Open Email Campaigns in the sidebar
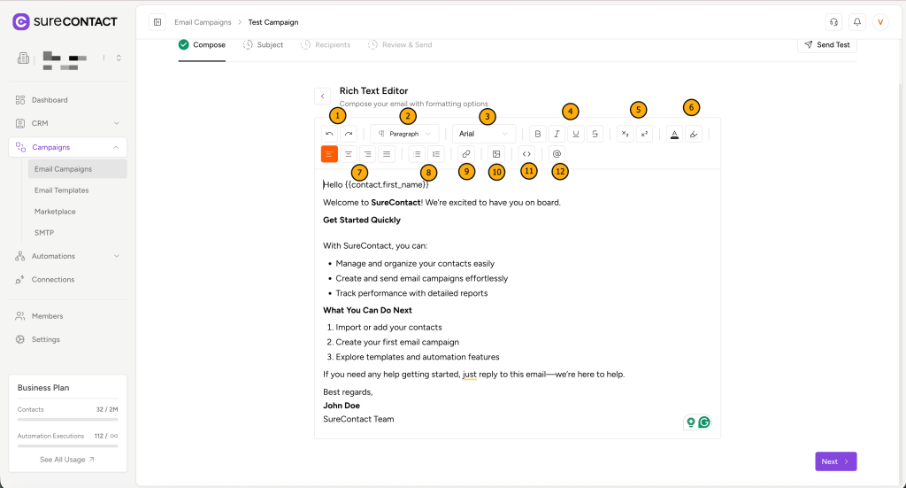 click(78, 169)
